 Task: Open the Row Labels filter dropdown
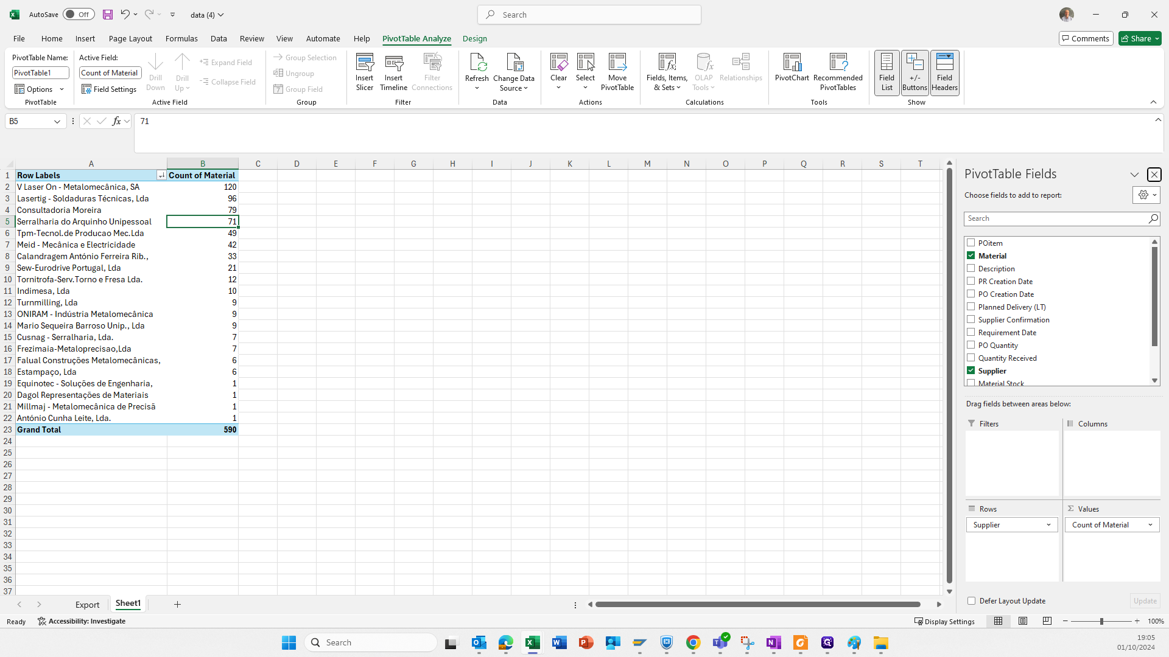[161, 175]
